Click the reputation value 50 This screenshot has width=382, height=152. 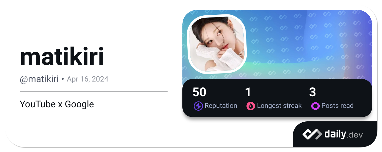tap(199, 92)
